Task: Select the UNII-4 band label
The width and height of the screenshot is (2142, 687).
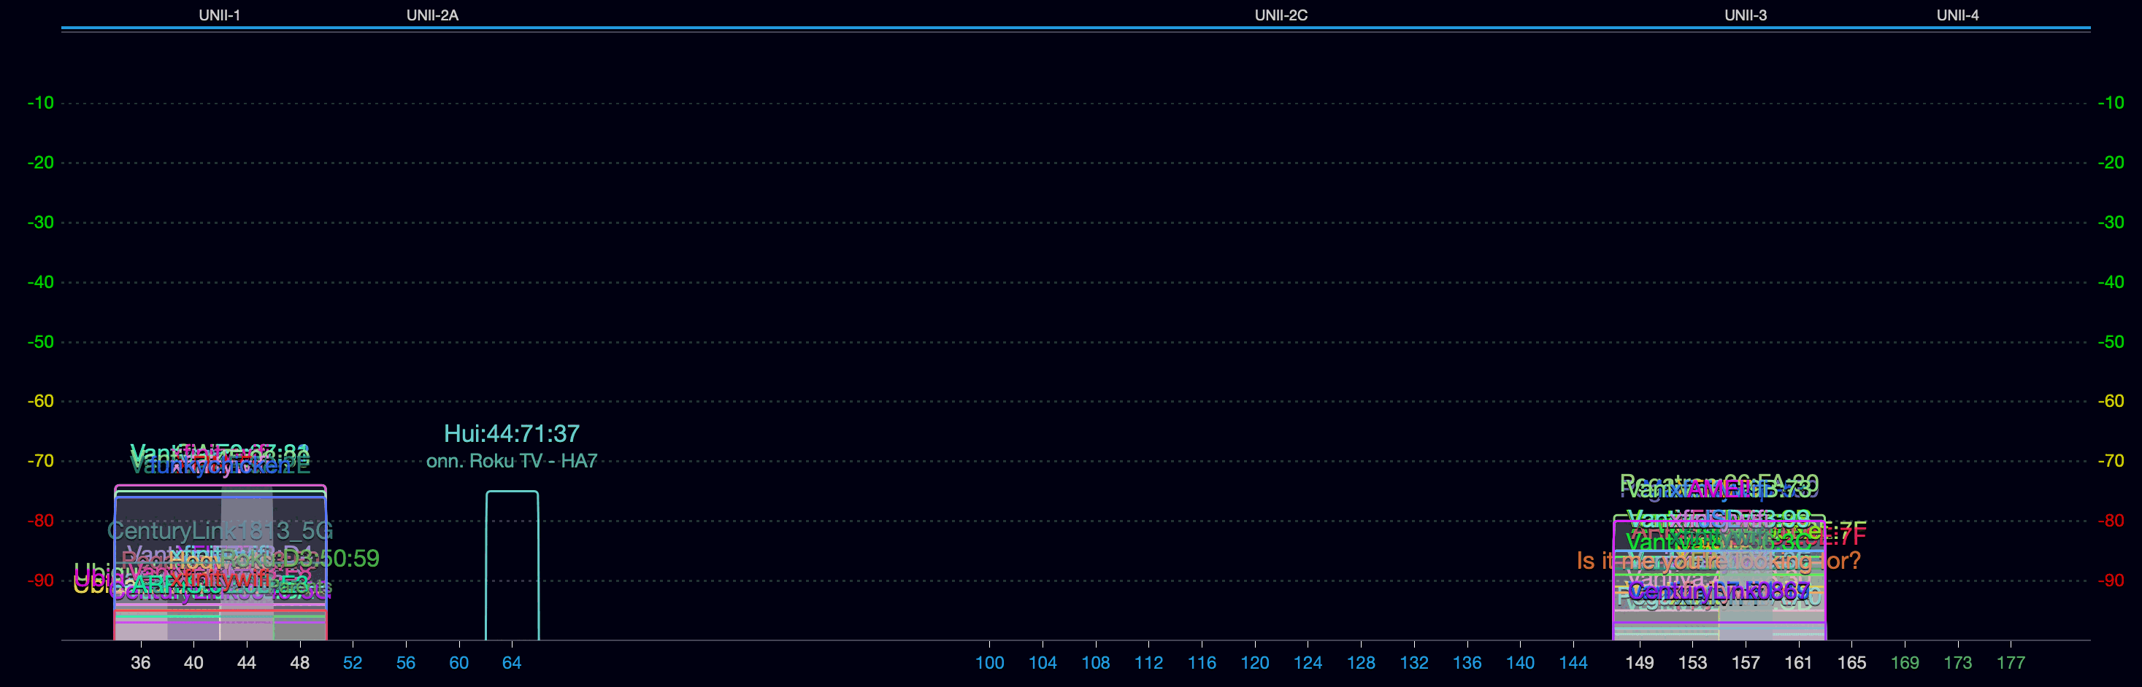Action: point(1957,15)
